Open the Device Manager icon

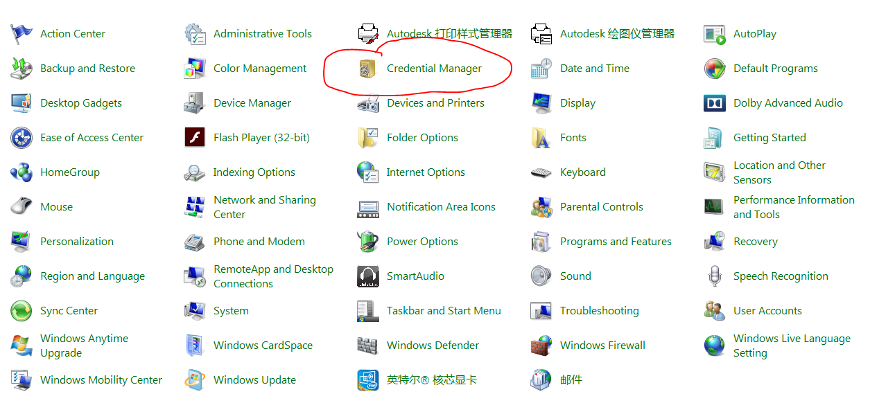point(194,103)
